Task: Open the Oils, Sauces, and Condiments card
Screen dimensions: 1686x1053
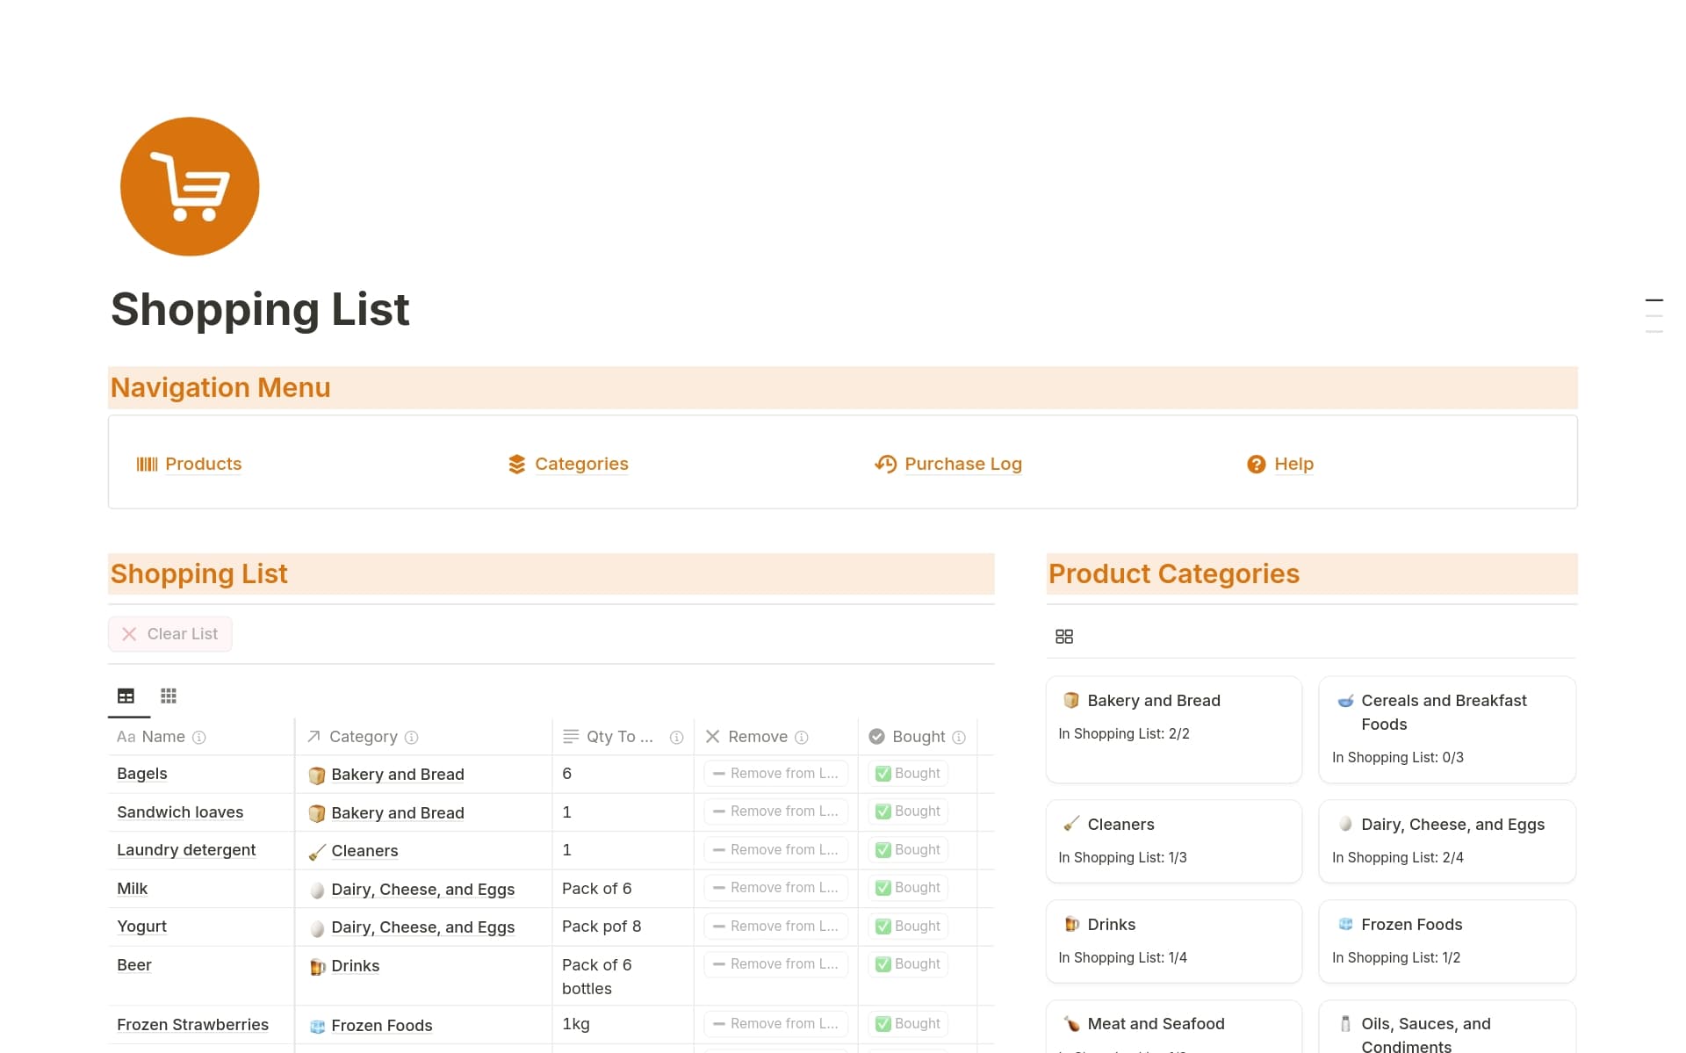Action: point(1447,1027)
